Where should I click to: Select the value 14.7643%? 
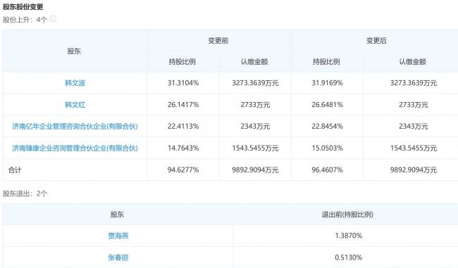(x=183, y=148)
